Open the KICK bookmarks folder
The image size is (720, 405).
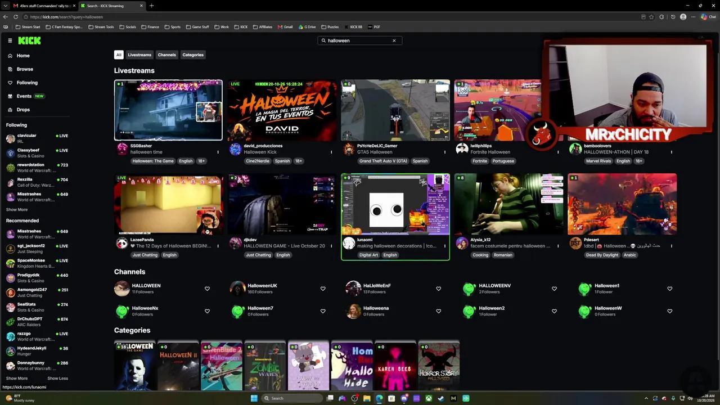click(x=240, y=26)
